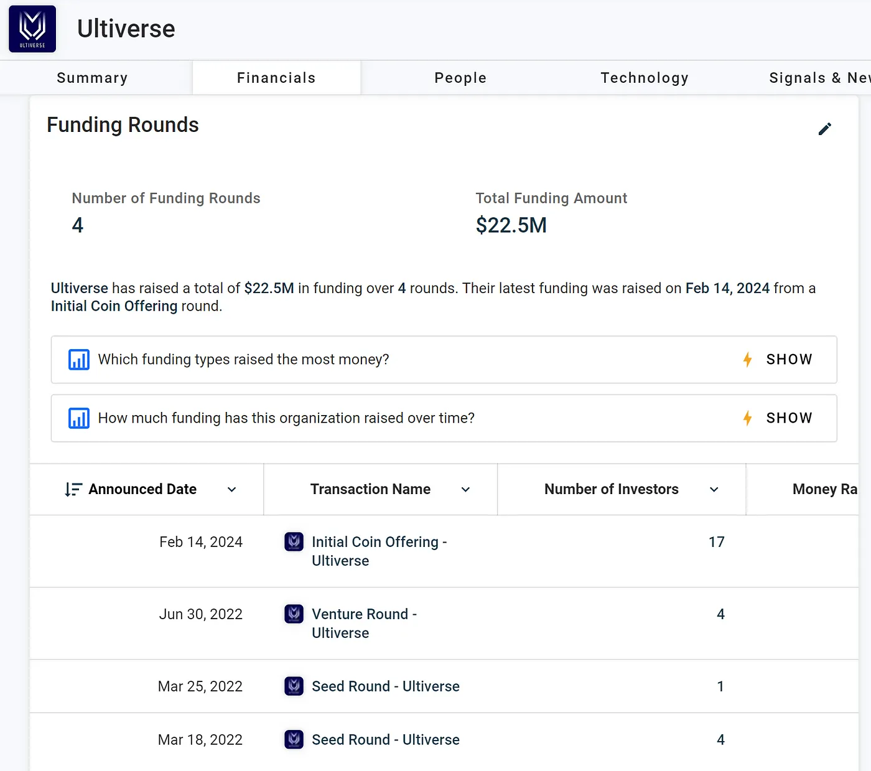Click chart icon beside funding over time question
This screenshot has height=771, width=871.
(x=79, y=418)
